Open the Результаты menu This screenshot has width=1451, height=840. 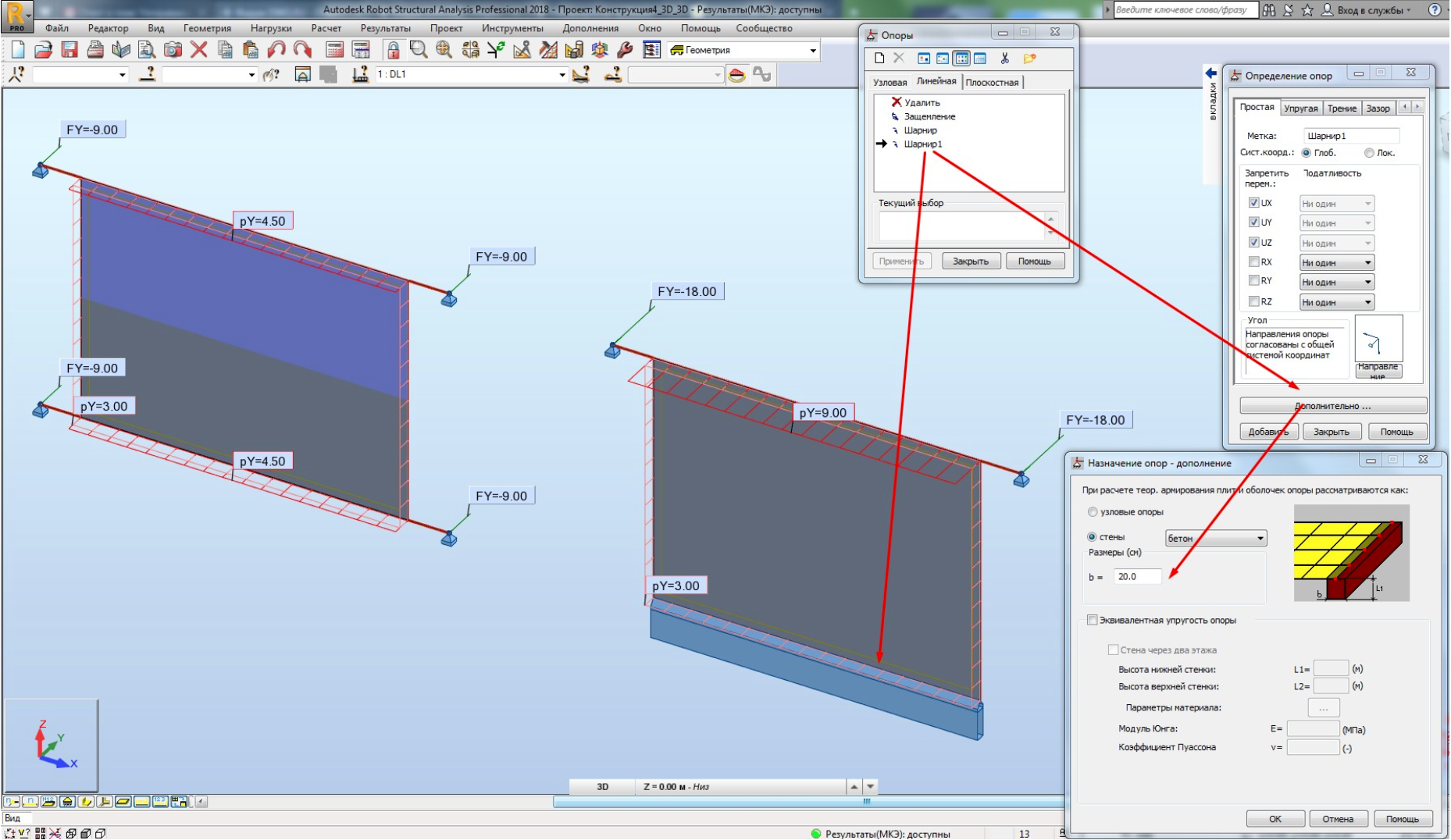[x=385, y=28]
